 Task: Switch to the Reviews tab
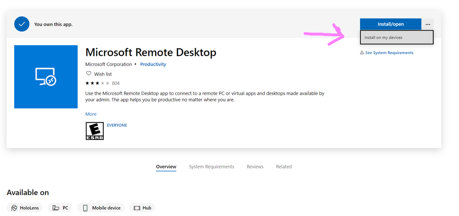pyautogui.click(x=255, y=167)
